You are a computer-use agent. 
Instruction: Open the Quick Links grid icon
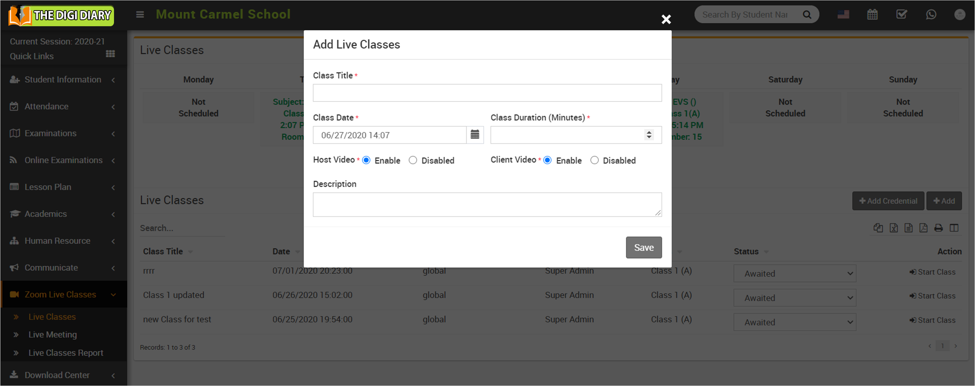coord(110,54)
